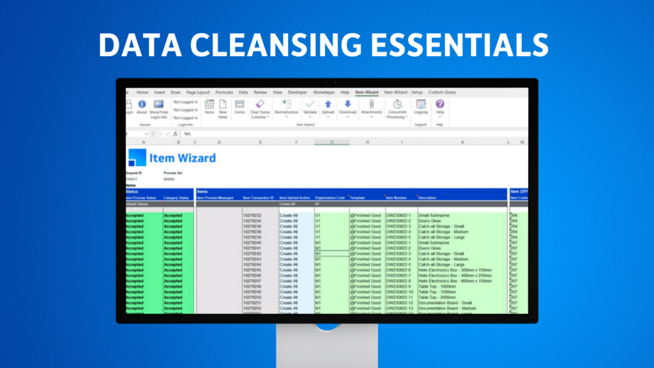Open the Formulas tab
The width and height of the screenshot is (654, 368).
[224, 92]
